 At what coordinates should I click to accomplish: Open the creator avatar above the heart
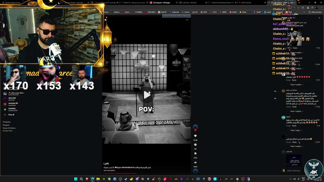pyautogui.click(x=195, y=127)
